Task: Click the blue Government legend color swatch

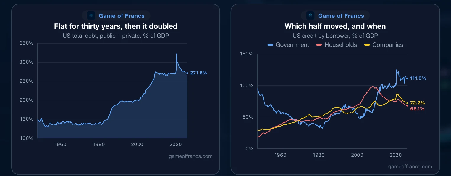Action: click(270, 45)
